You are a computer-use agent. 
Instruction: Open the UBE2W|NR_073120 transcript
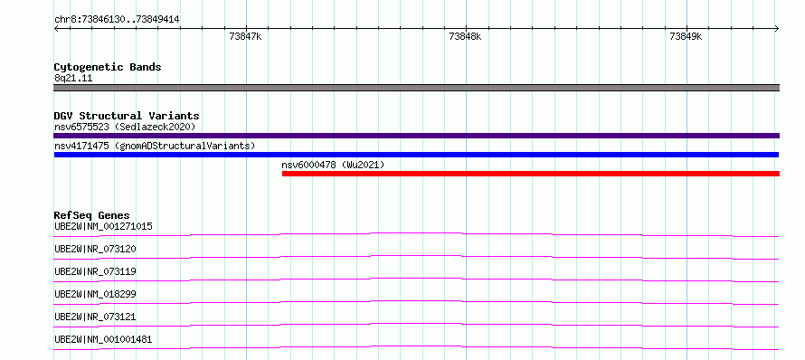pyautogui.click(x=95, y=249)
